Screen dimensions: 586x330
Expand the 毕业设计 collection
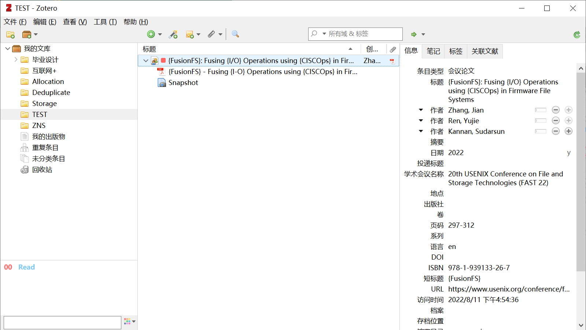pyautogui.click(x=16, y=59)
